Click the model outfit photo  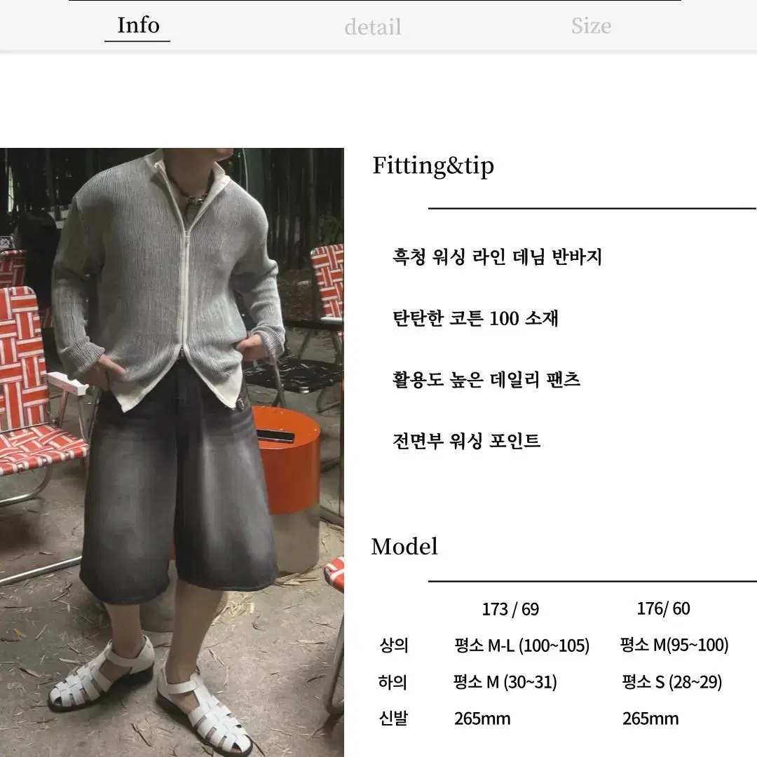[172, 452]
